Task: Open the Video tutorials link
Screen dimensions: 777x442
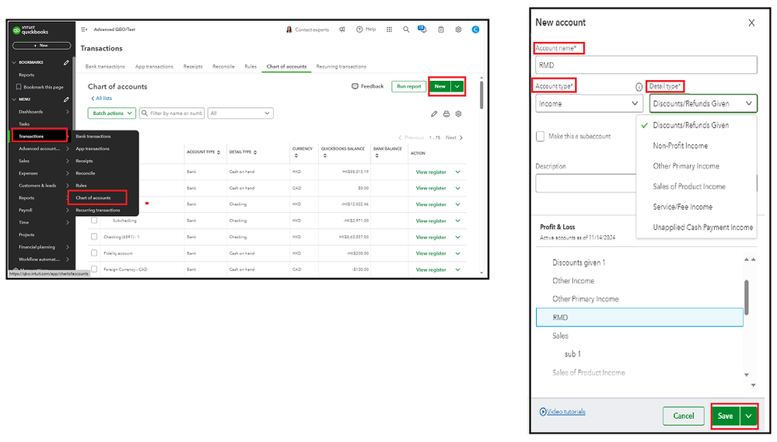Action: (x=566, y=412)
